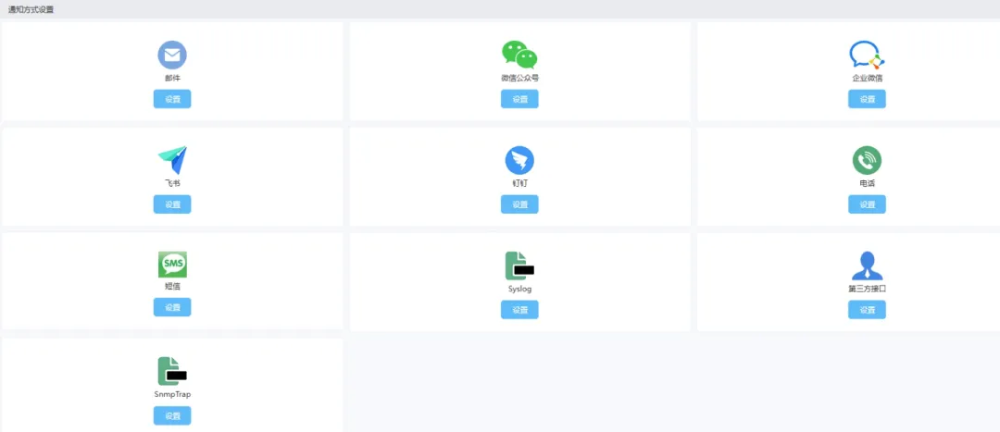This screenshot has width=1000, height=432.
Task: Select the green WeChat public account icon
Action: [519, 55]
